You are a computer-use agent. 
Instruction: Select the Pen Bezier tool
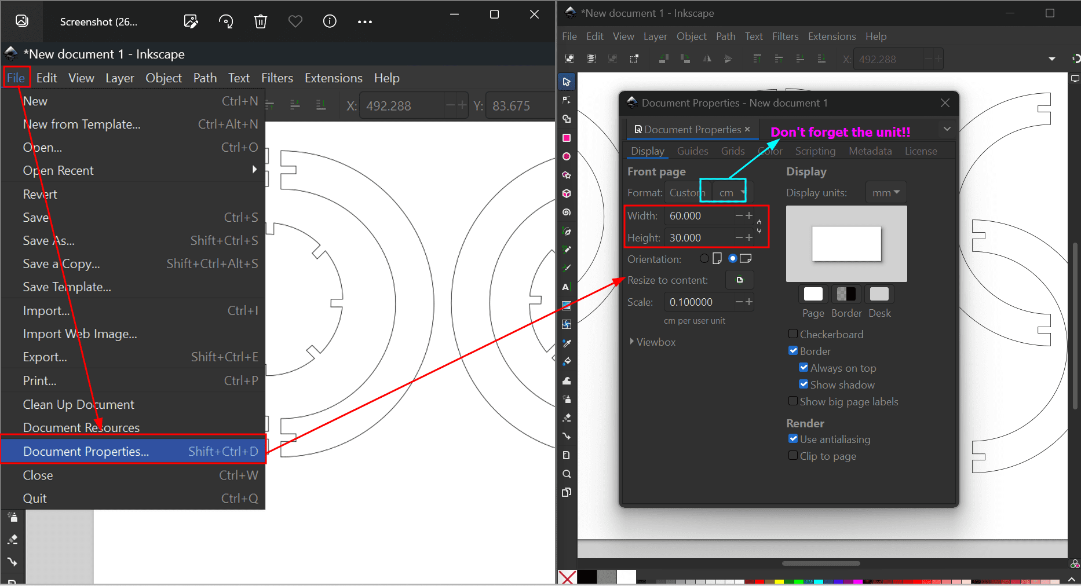[567, 232]
